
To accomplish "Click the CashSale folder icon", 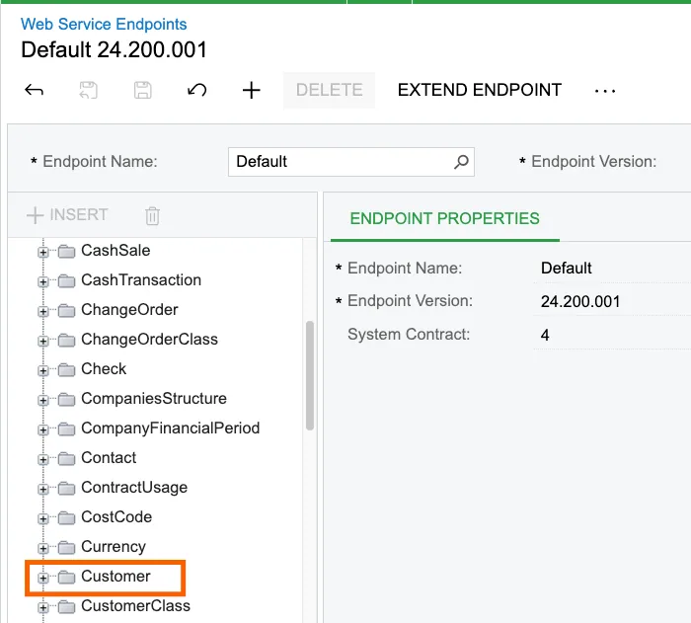I will [x=66, y=252].
